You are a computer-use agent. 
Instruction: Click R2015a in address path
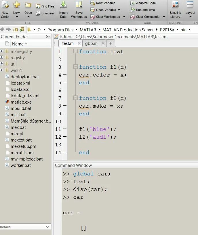(x=167, y=30)
